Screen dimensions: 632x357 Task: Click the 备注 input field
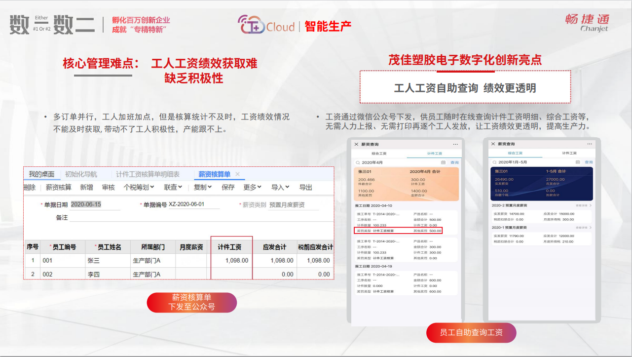click(x=202, y=217)
